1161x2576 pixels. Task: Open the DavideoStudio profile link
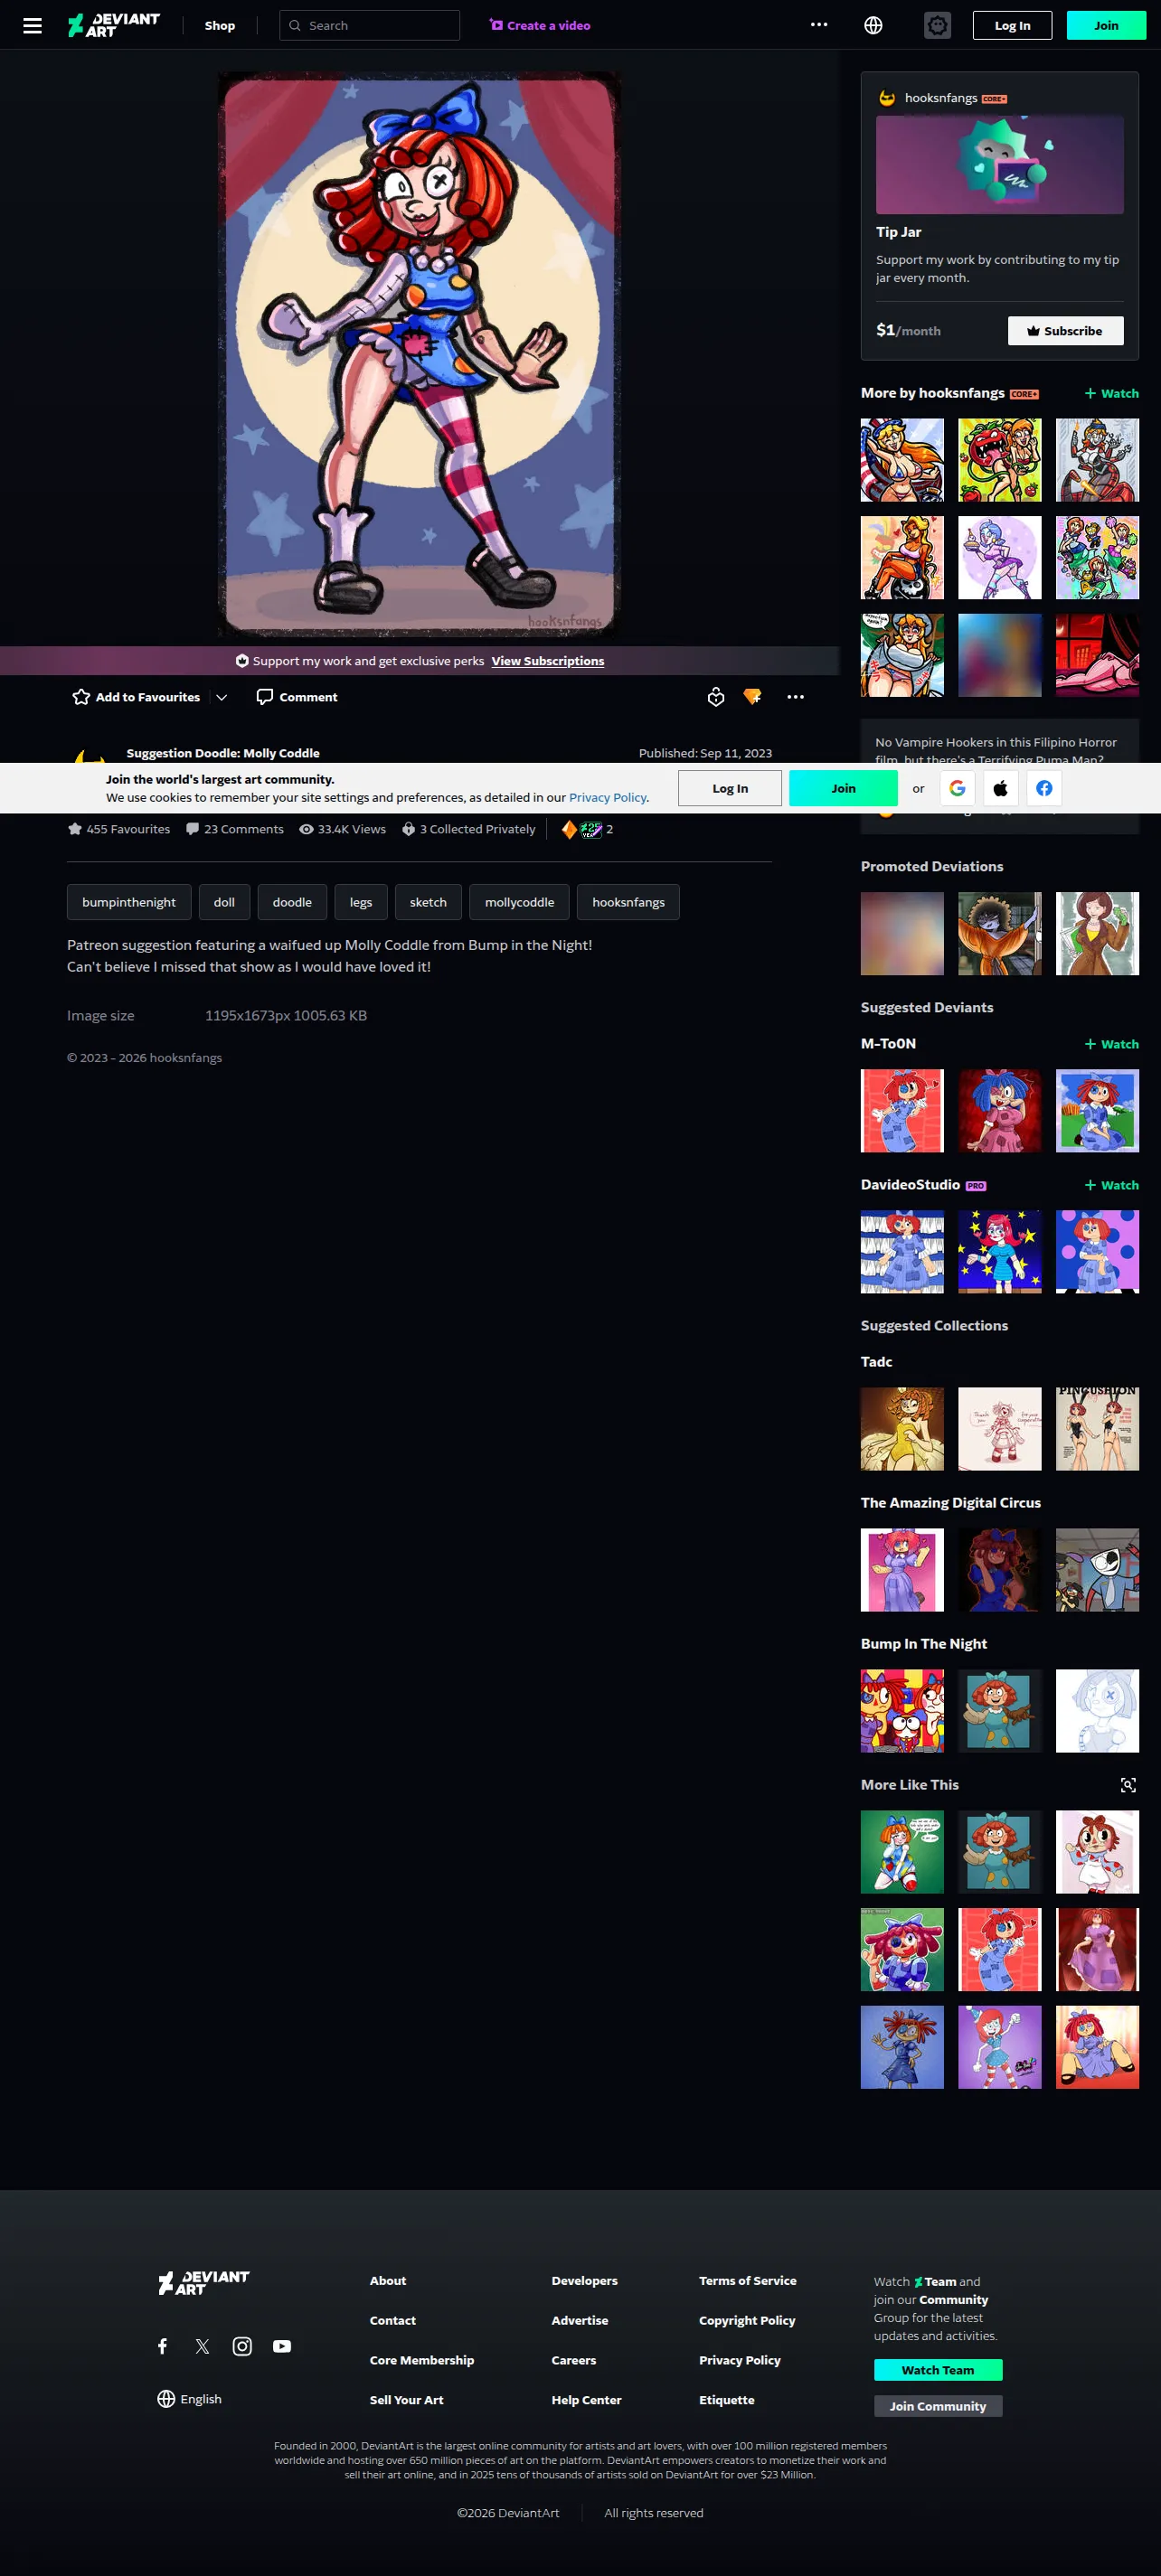tap(910, 1185)
